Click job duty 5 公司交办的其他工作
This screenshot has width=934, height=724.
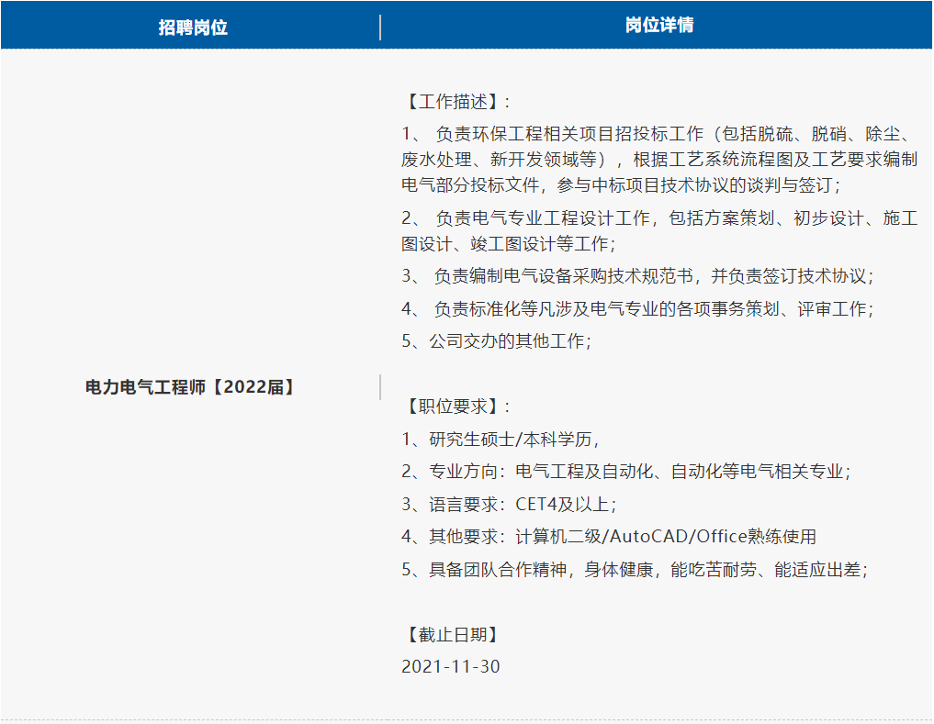[x=497, y=340]
